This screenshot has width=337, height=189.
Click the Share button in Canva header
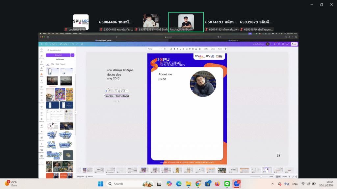pos(294,44)
